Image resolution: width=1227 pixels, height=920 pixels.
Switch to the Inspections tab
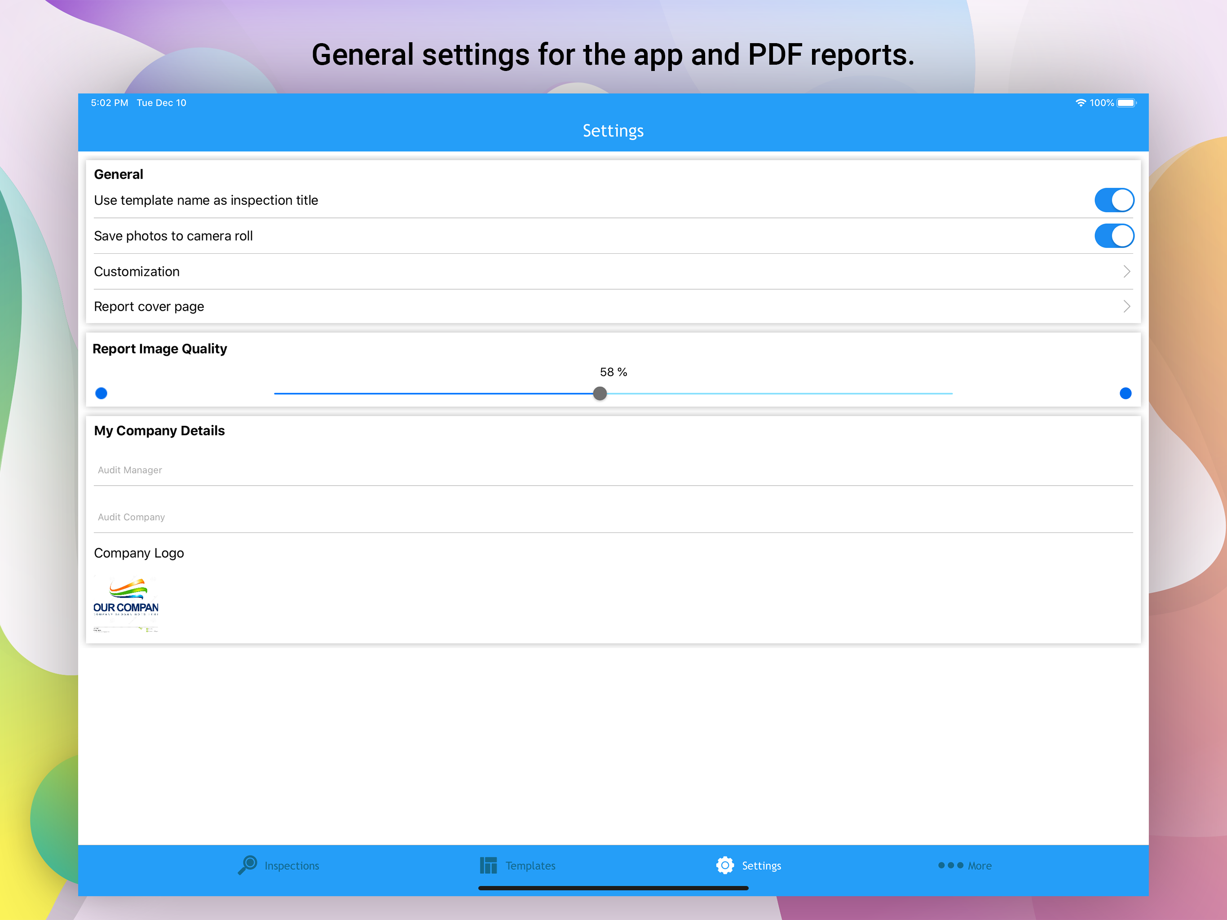pyautogui.click(x=292, y=866)
